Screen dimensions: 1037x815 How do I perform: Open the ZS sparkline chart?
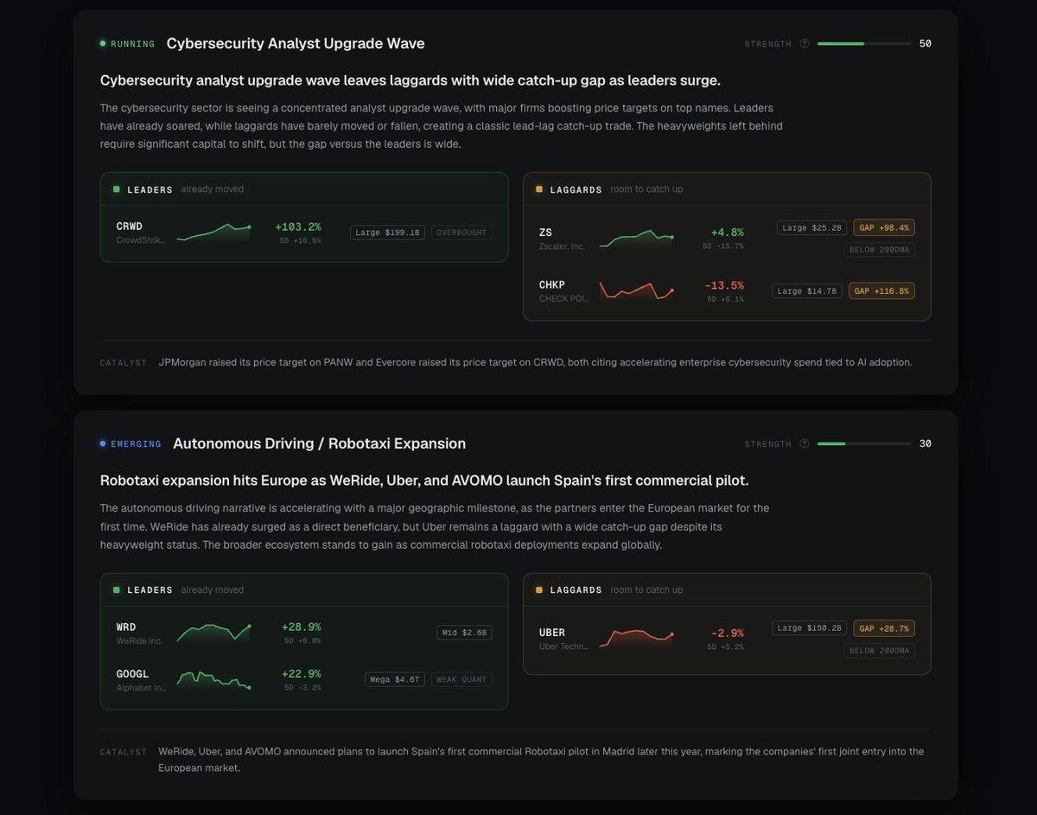(x=637, y=238)
